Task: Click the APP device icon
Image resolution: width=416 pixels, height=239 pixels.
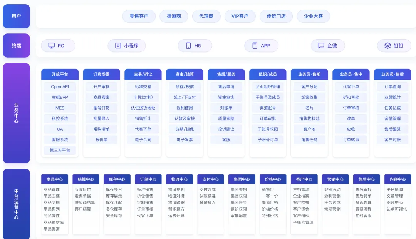Action: click(255, 45)
